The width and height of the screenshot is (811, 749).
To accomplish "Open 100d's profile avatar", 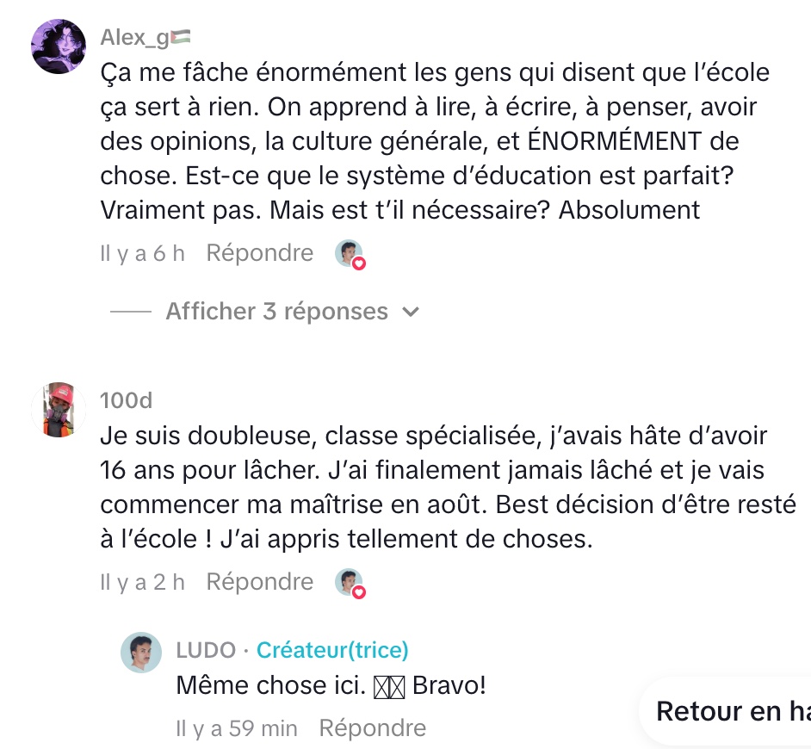I will pos(59,409).
